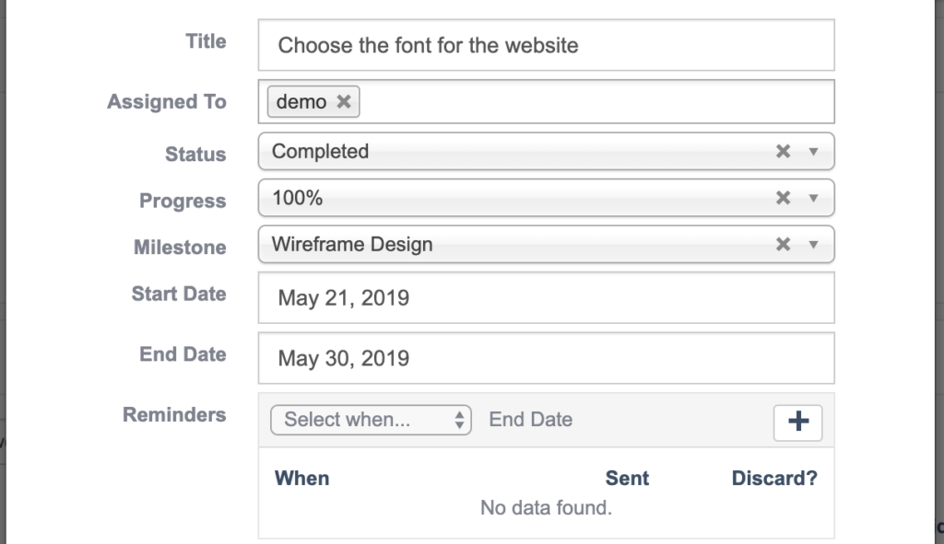Screen dimensions: 944x544
Task: Click the "When" column header
Action: (x=301, y=478)
